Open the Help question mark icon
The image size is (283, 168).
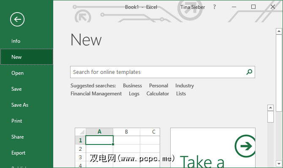tap(215, 7)
